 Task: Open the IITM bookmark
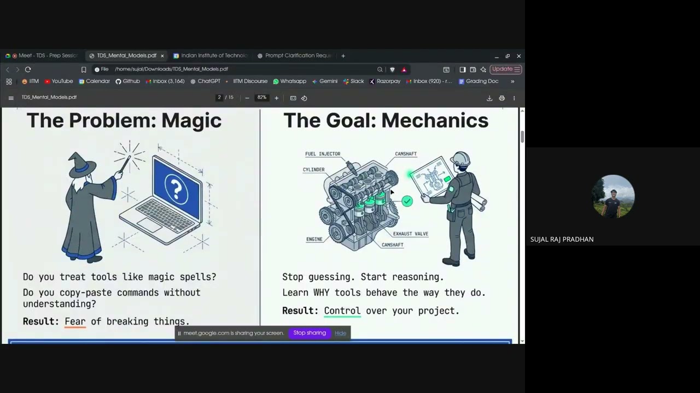click(30, 81)
